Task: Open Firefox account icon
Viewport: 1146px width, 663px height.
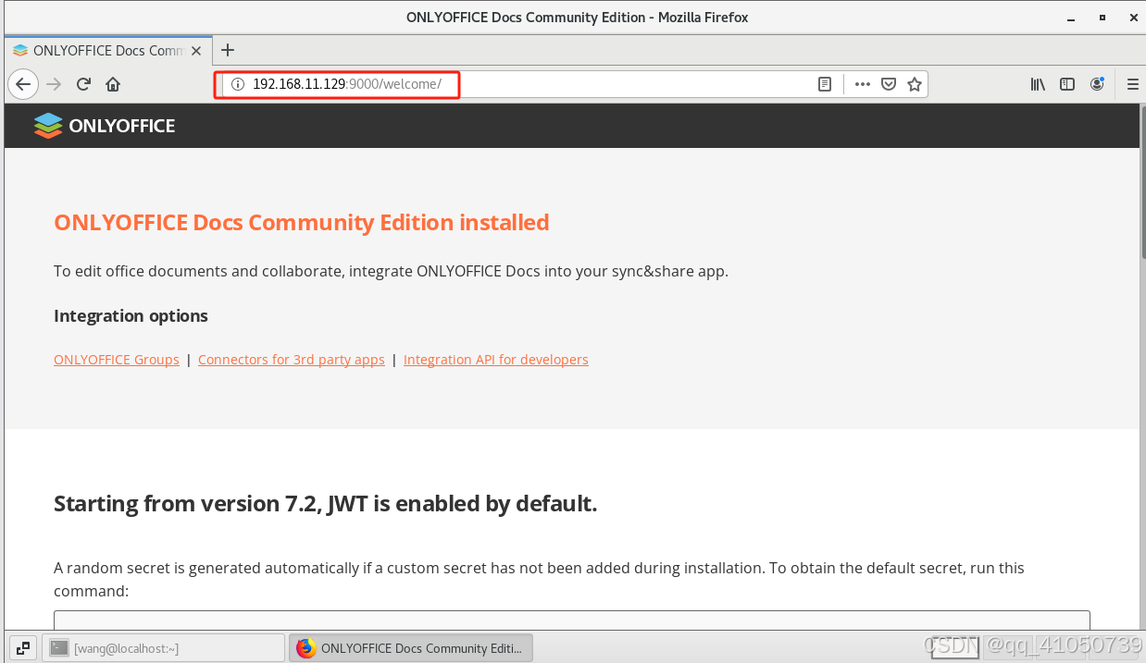Action: 1097,84
